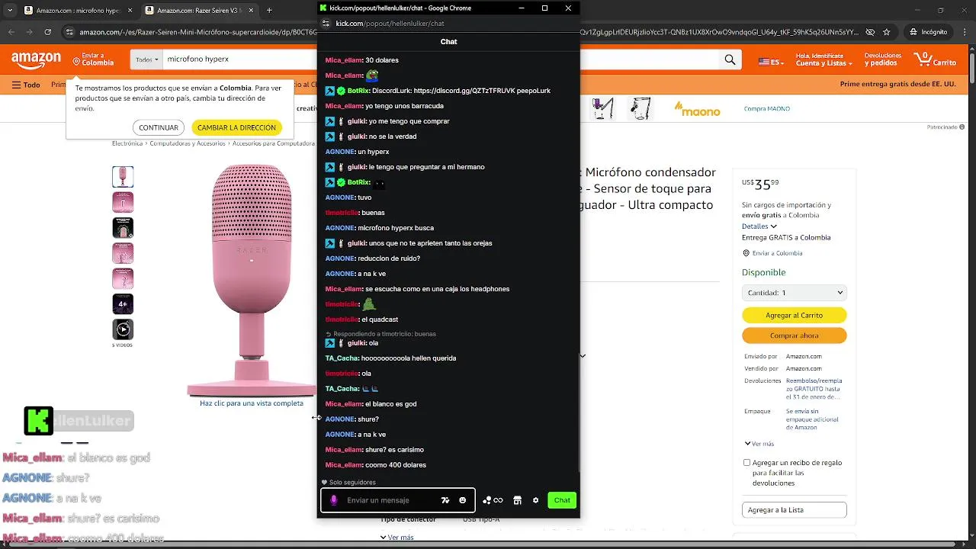Click the purple microphone icon in chat input
The width and height of the screenshot is (976, 549).
333,500
